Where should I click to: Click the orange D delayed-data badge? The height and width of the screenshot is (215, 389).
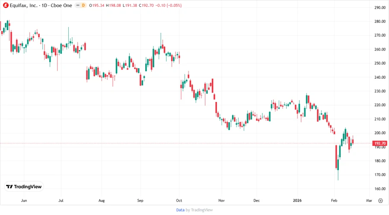83,5
